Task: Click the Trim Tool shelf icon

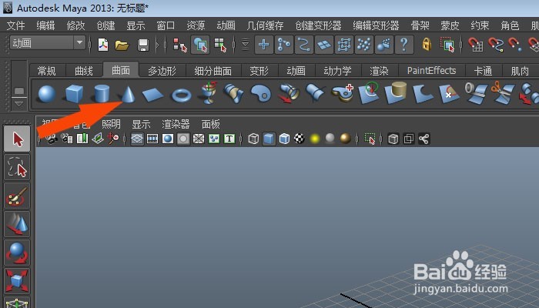Action: [x=423, y=93]
